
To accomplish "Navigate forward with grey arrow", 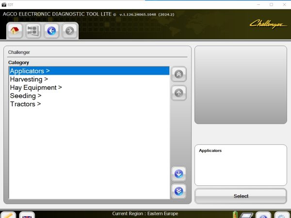I will pos(69,31).
